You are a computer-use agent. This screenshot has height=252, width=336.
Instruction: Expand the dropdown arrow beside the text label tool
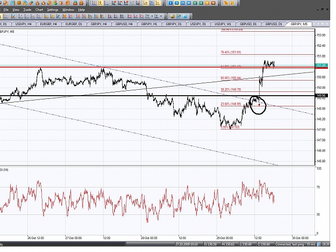(x=152, y=16)
